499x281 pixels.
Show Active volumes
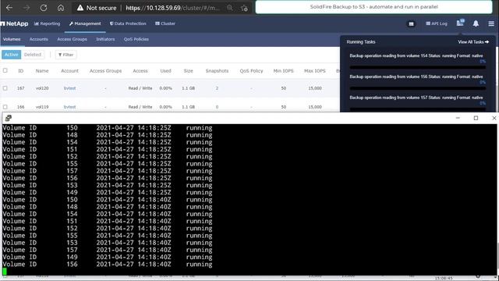[11, 55]
